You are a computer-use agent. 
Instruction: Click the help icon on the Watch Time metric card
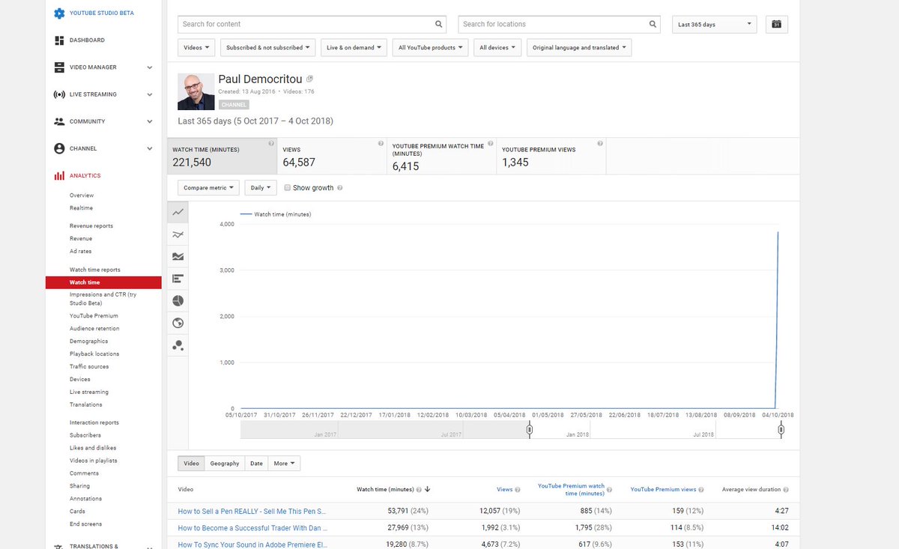point(271,143)
